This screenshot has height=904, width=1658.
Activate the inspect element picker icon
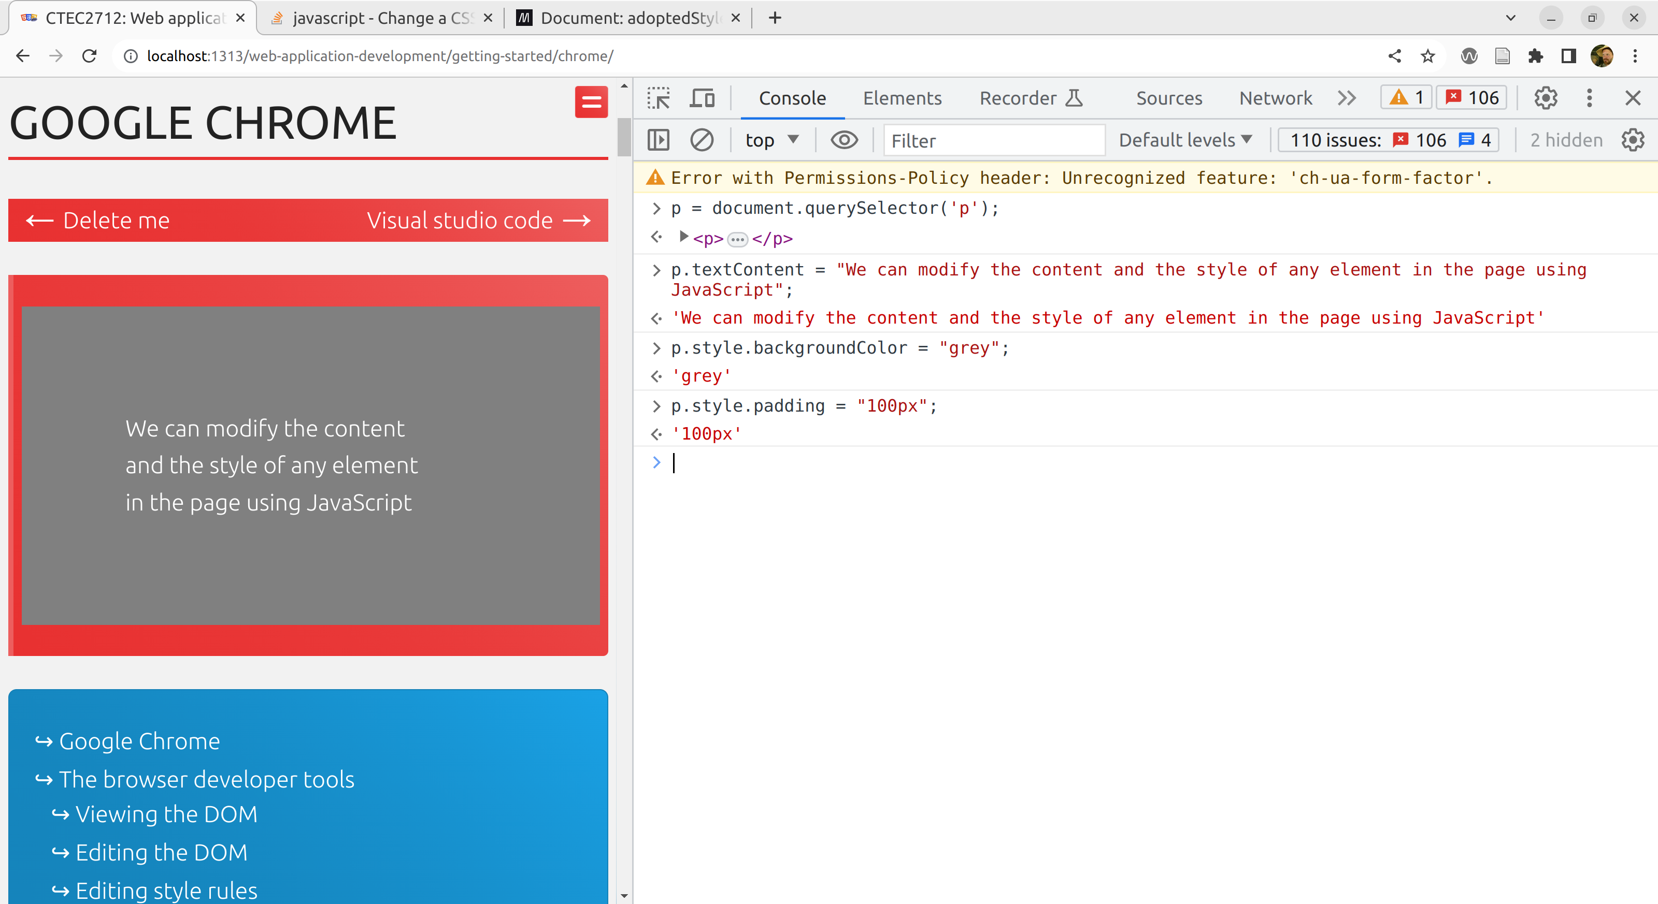coord(659,98)
